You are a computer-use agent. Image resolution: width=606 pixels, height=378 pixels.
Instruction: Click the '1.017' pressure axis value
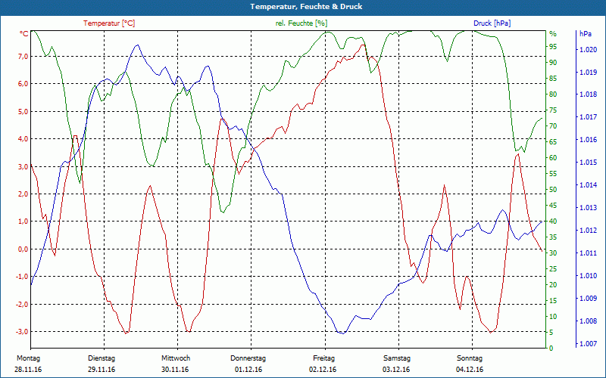click(588, 117)
